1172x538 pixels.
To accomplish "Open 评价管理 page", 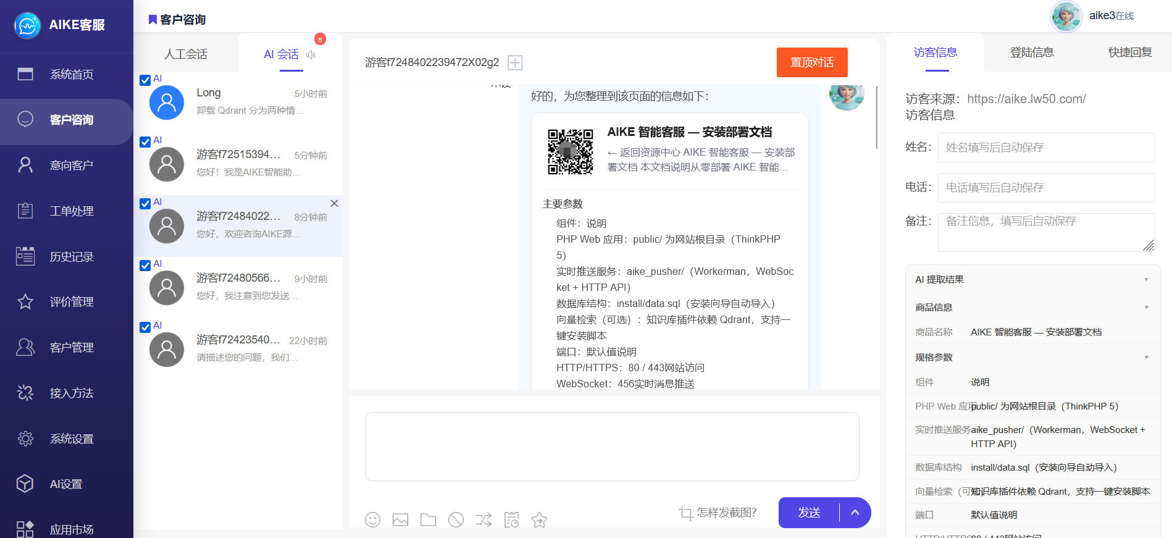I will tap(67, 301).
